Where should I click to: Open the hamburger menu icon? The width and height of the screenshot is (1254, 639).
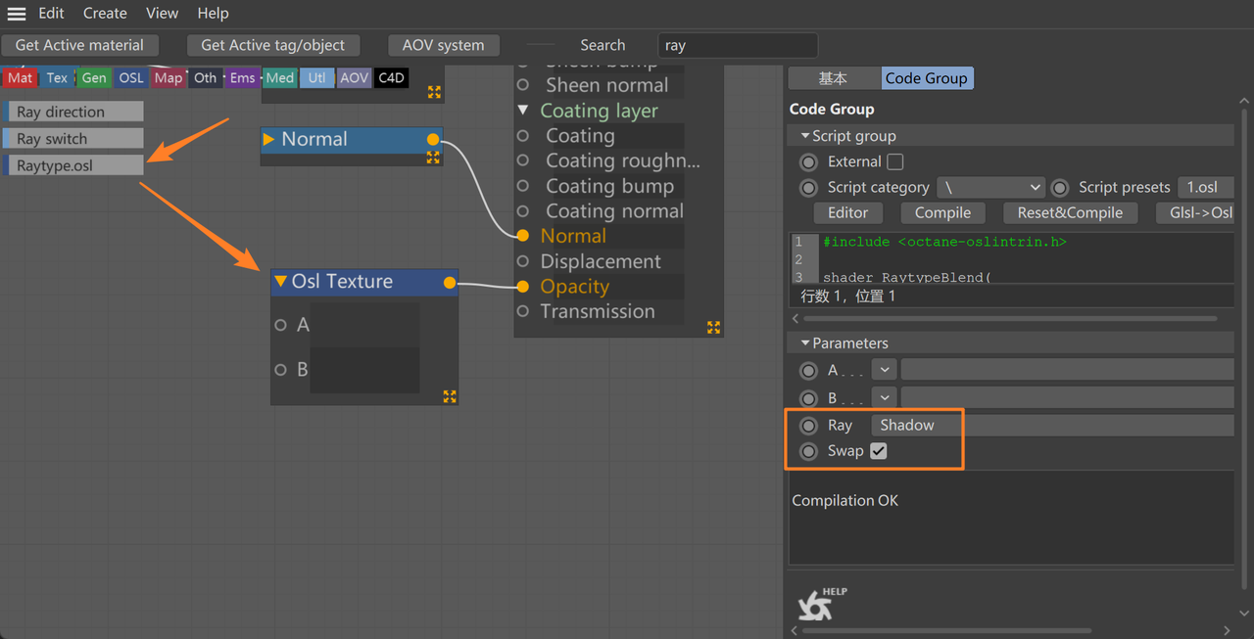(x=17, y=14)
